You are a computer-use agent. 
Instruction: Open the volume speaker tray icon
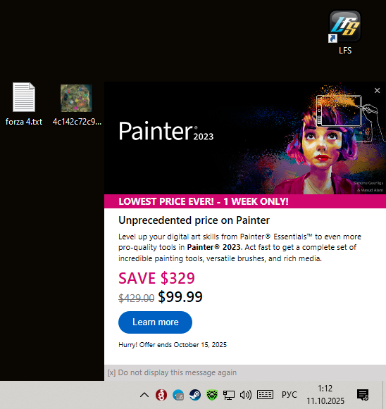point(246,395)
